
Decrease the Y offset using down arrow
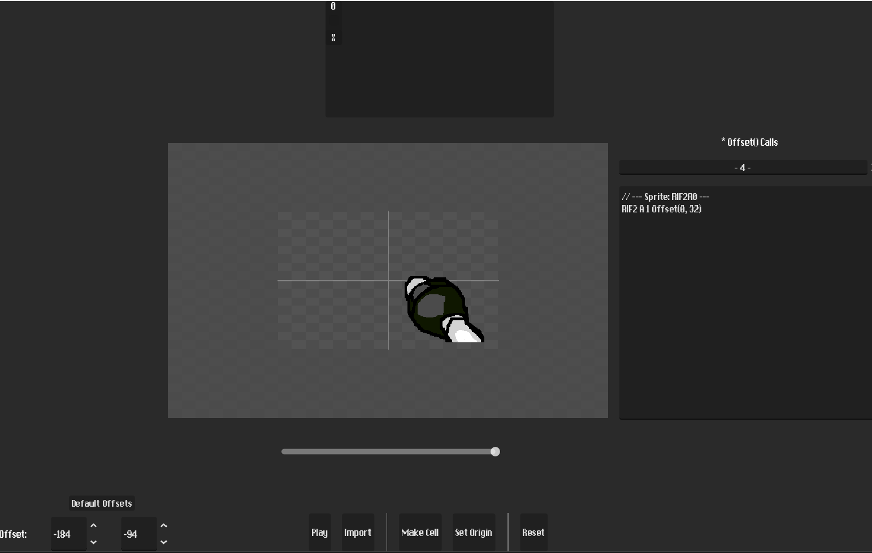[164, 542]
